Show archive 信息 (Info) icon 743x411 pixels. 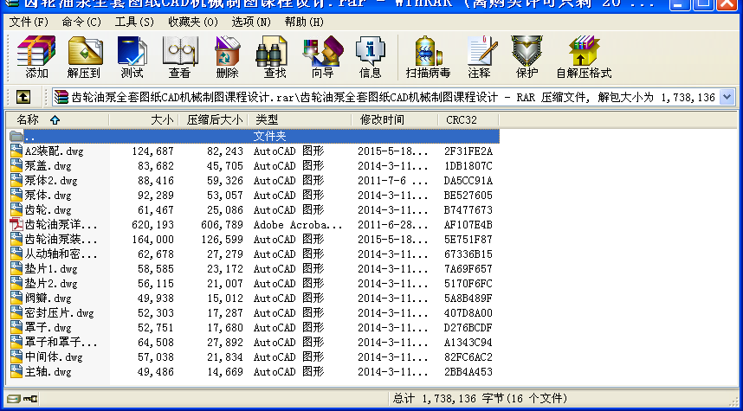click(371, 57)
